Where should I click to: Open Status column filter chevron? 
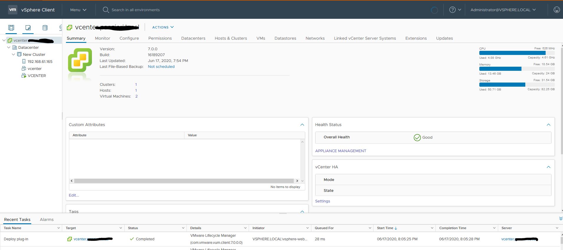[x=183, y=228]
